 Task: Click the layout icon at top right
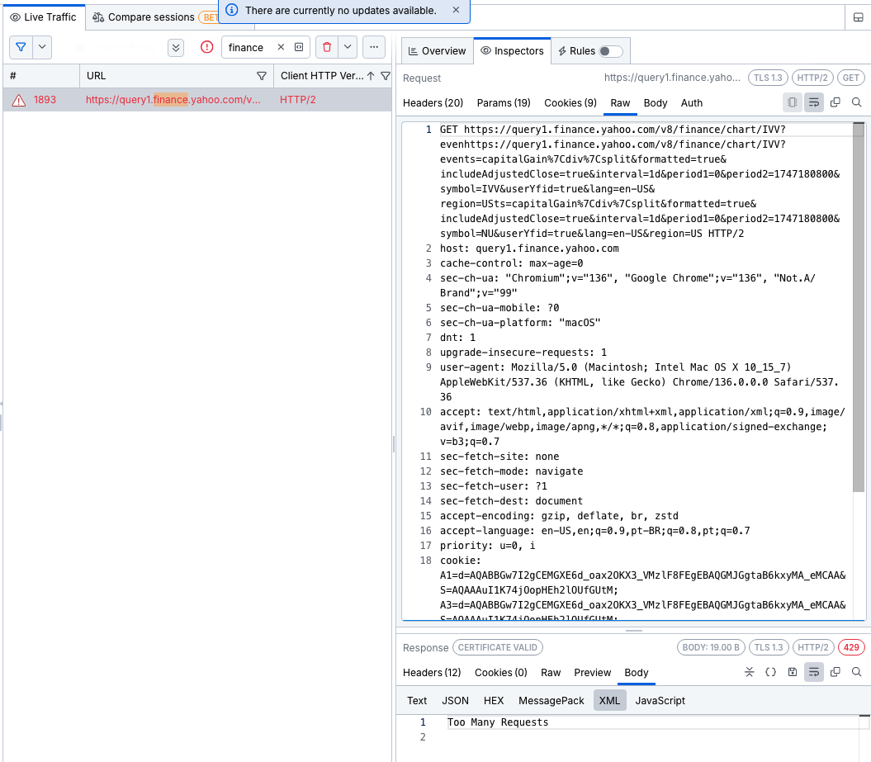coord(858,17)
